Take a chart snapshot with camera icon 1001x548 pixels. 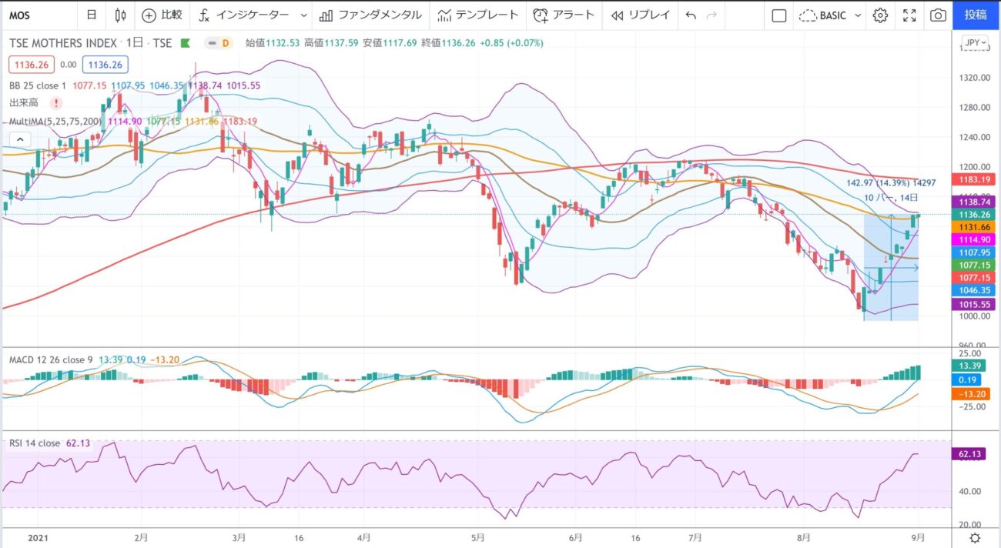[x=938, y=15]
